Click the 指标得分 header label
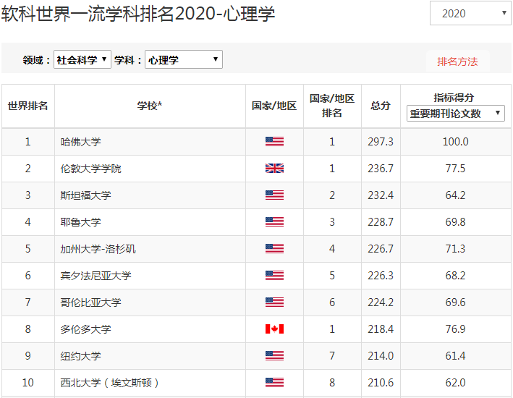 [454, 97]
